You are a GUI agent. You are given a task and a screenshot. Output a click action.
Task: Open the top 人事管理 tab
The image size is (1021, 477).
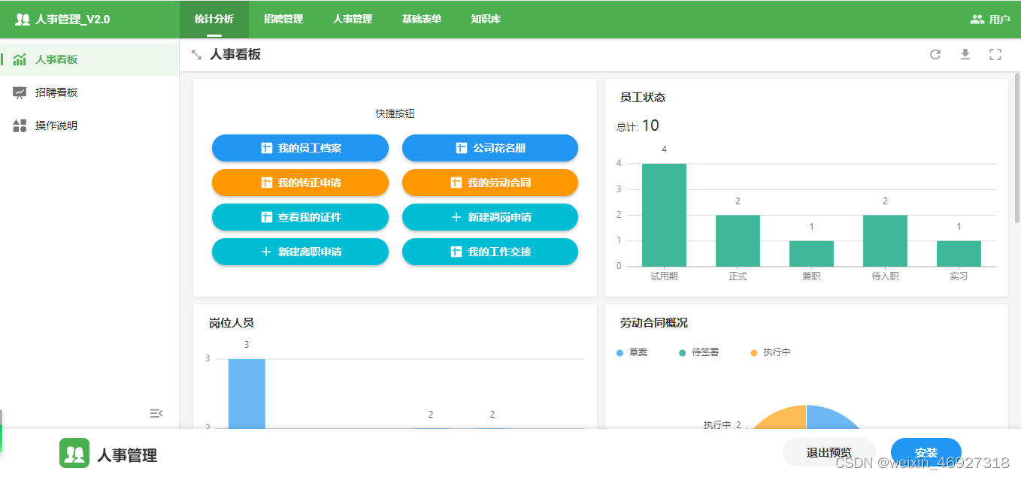point(353,20)
